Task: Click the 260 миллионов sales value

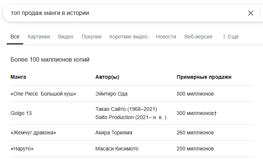Action: pyautogui.click(x=195, y=133)
